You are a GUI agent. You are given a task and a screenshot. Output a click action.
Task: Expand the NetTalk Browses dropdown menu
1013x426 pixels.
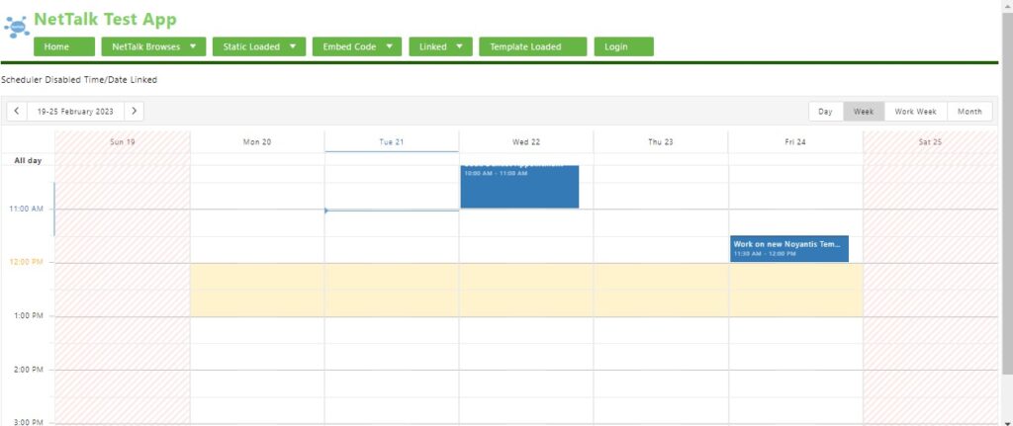153,46
